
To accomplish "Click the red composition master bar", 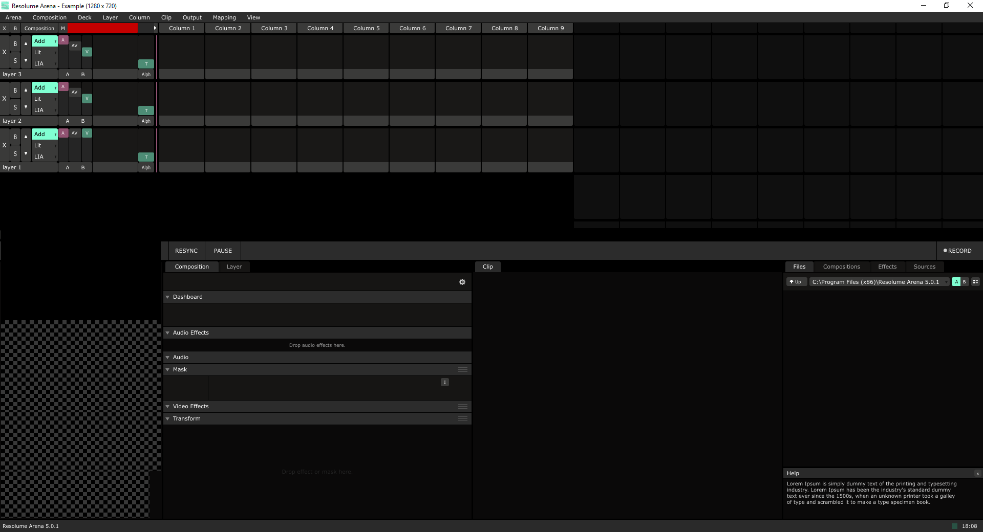I will (102, 29).
